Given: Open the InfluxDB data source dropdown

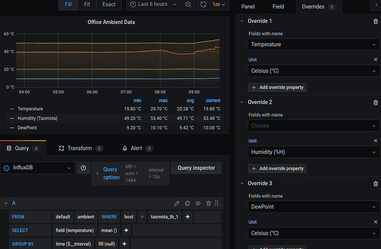Looking at the screenshot, I should tap(38, 168).
